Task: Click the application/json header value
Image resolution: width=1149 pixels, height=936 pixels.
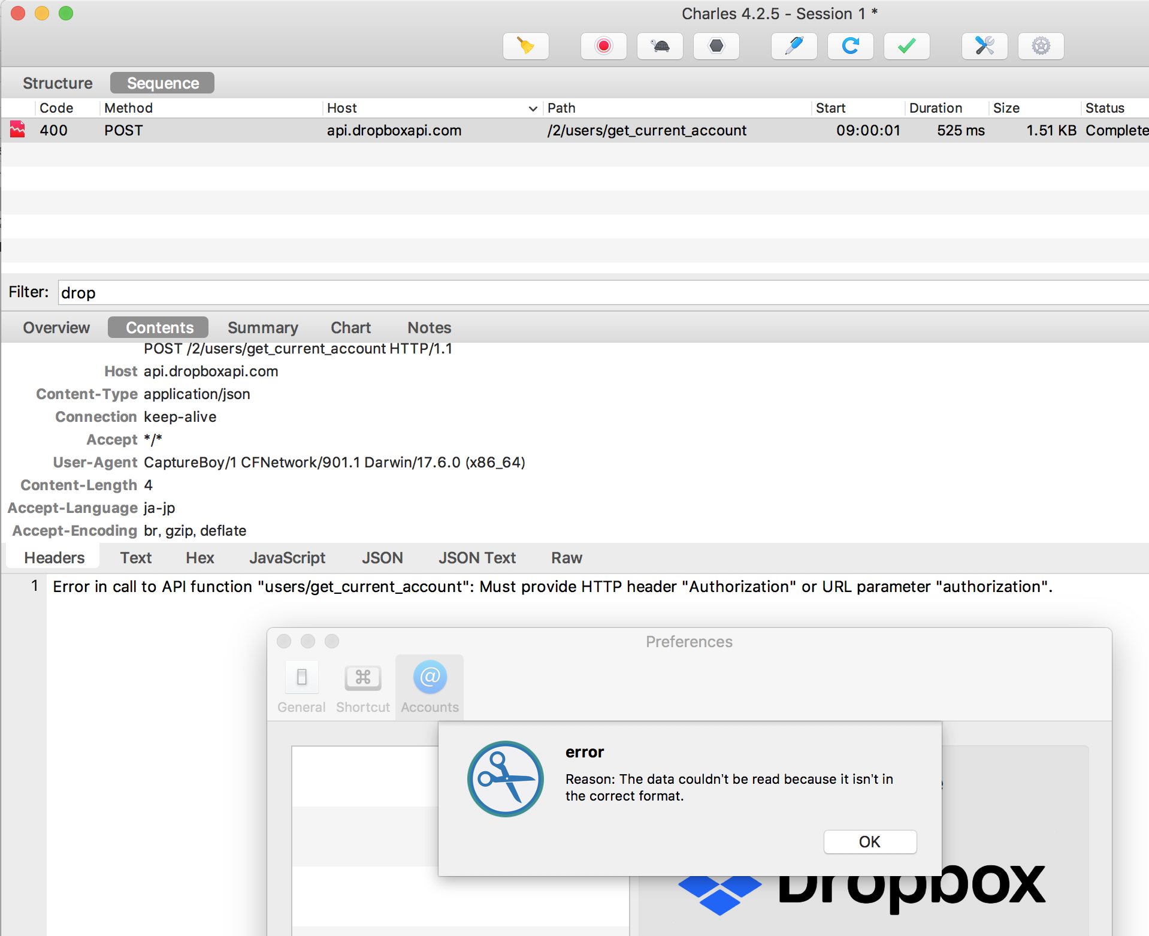Action: coord(197,394)
